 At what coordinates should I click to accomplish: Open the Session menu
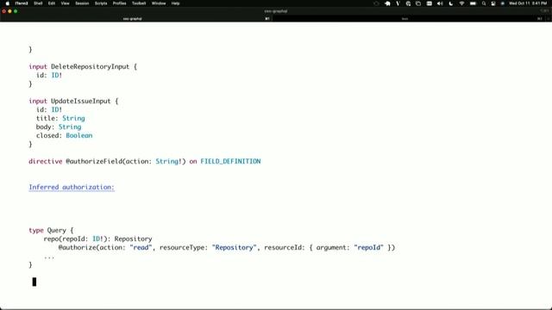[82, 3]
